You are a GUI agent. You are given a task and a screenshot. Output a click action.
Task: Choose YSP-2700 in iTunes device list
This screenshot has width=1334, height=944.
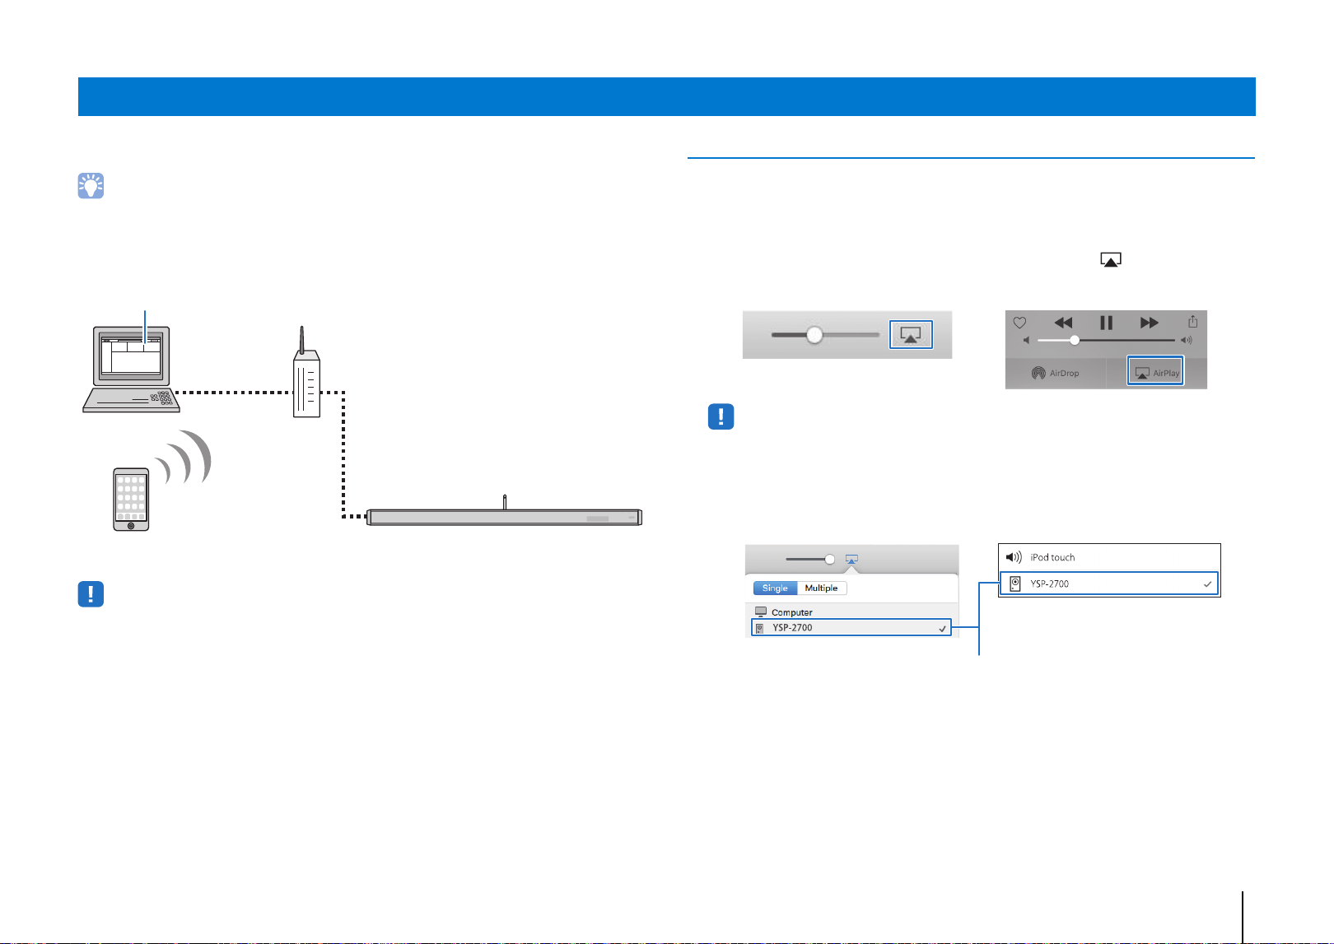tap(851, 628)
